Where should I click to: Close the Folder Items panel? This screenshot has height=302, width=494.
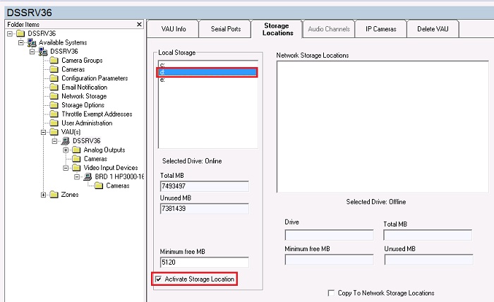(x=139, y=24)
